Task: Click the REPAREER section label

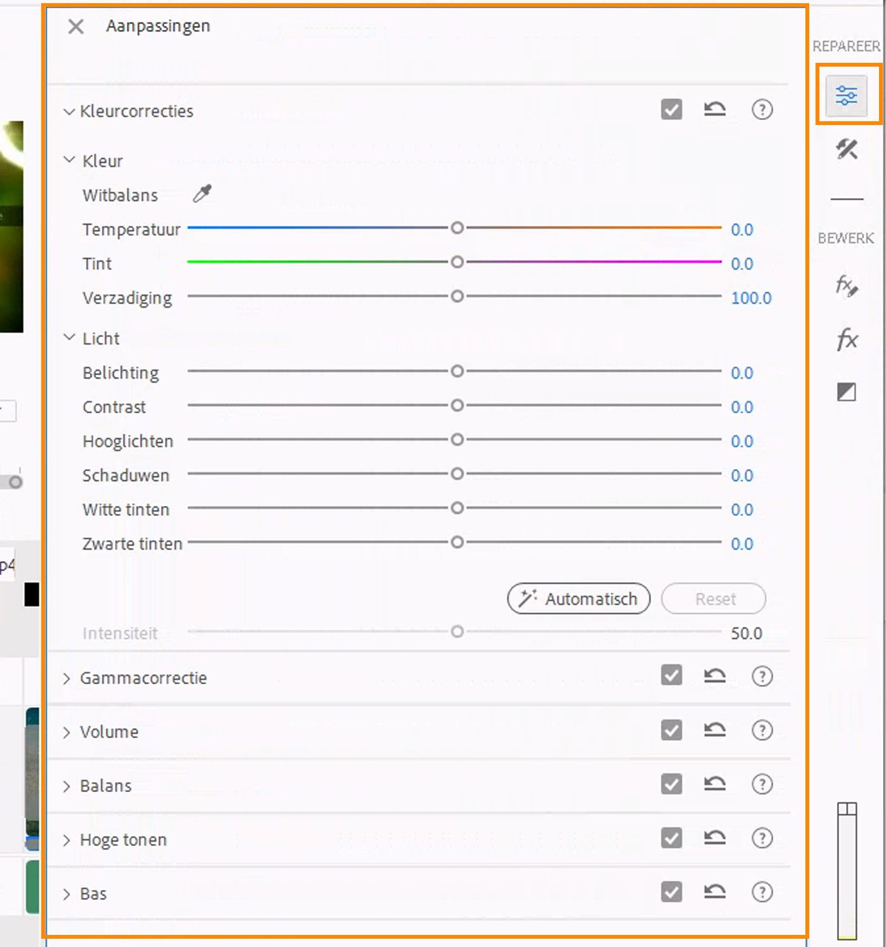Action: 847,46
